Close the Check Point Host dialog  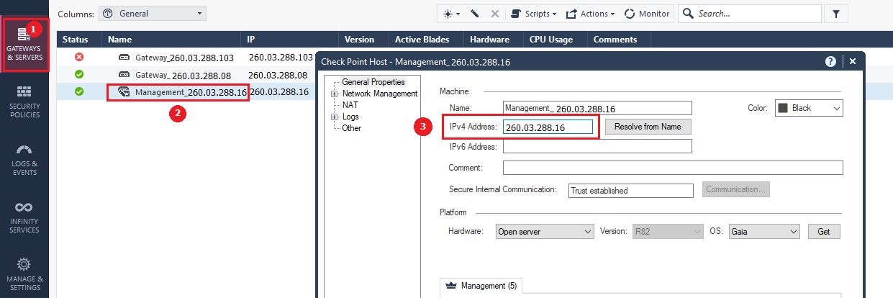point(853,62)
